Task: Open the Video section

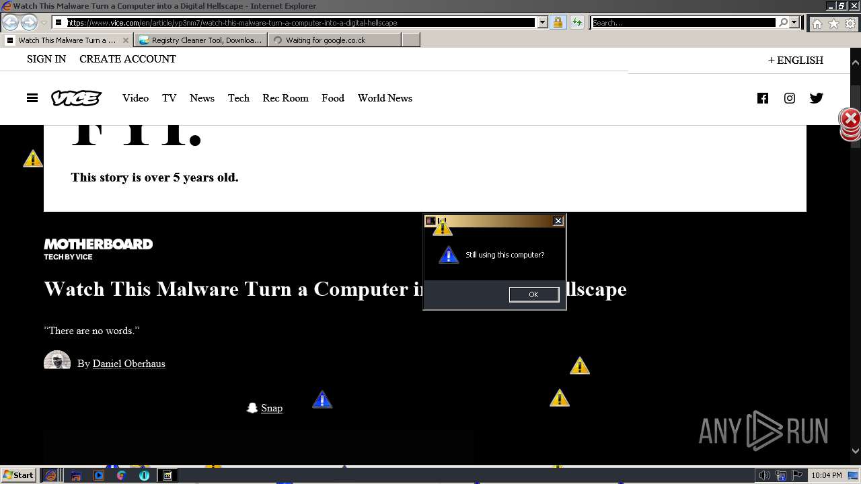Action: point(135,98)
